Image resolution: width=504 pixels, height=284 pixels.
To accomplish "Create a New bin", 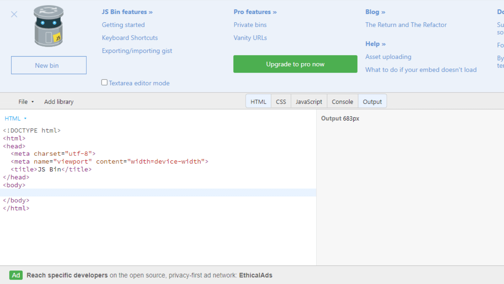I will (49, 65).
